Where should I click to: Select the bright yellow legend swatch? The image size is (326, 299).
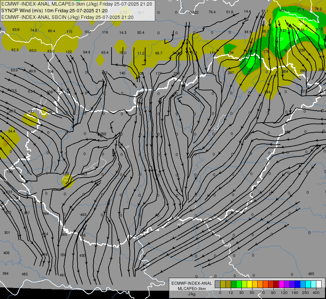[x=249, y=284]
